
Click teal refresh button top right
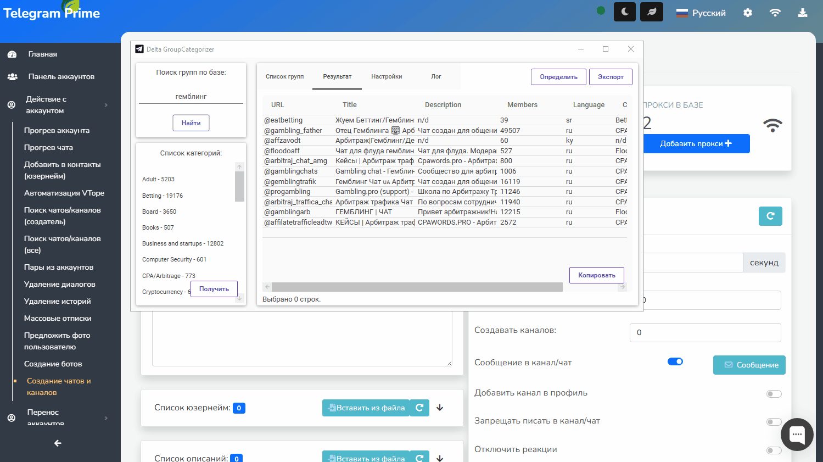click(x=770, y=216)
